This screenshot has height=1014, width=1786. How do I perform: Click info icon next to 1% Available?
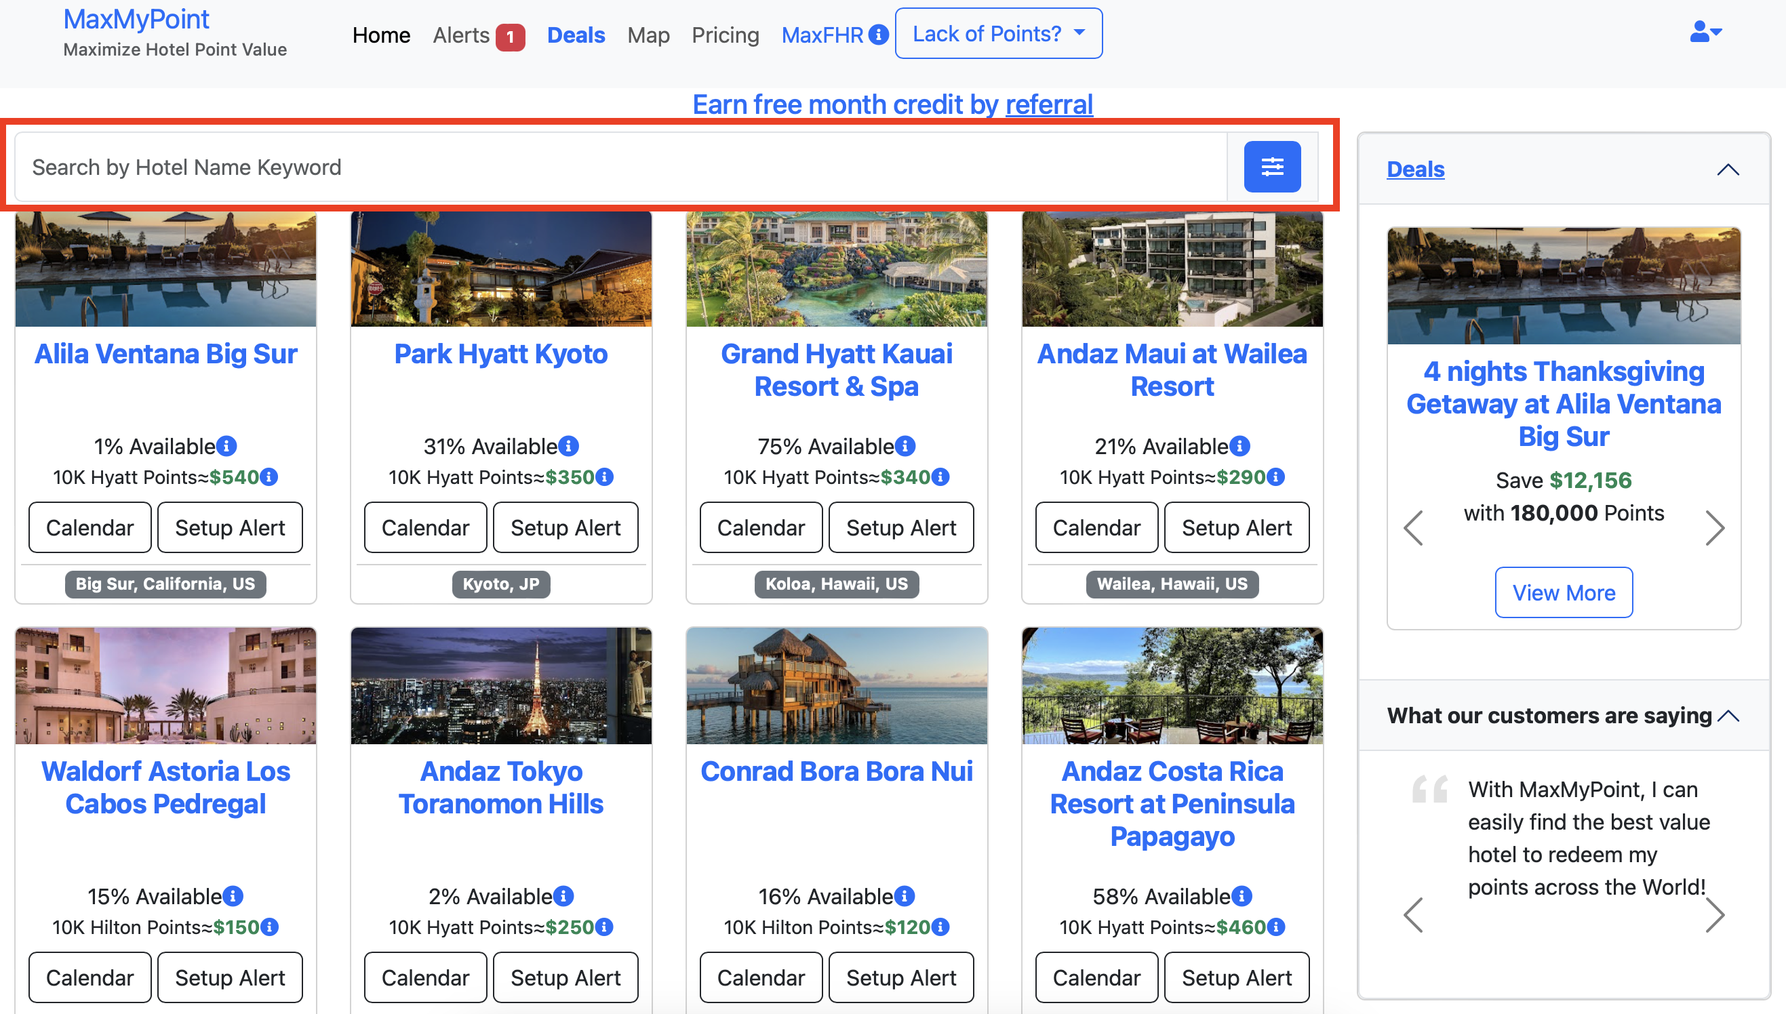(227, 446)
